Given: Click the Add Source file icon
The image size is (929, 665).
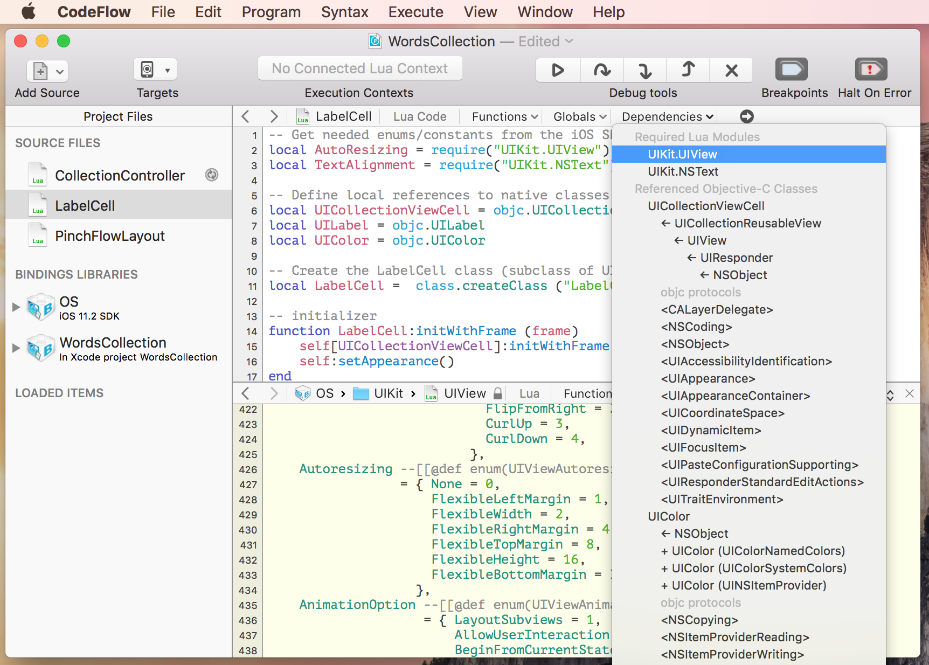Looking at the screenshot, I should point(40,71).
